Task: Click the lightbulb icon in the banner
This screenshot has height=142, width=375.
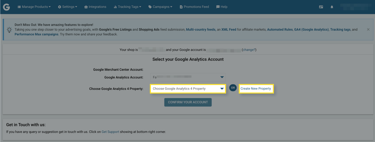Action: click(x=9, y=30)
